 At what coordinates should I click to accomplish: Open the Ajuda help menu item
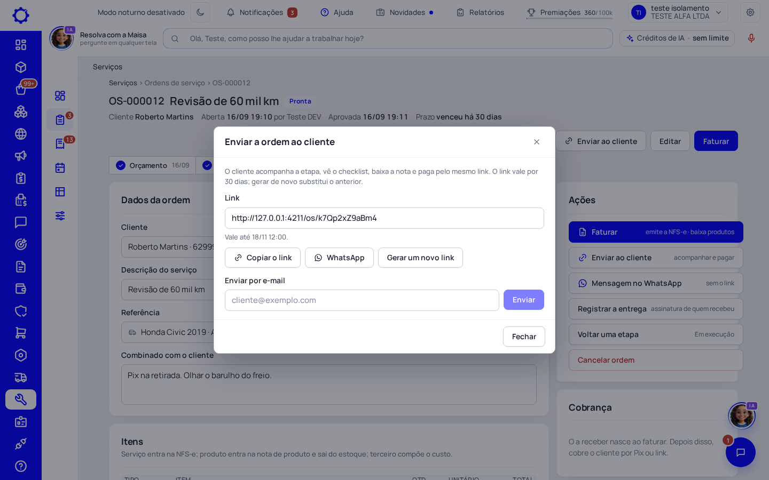click(337, 12)
